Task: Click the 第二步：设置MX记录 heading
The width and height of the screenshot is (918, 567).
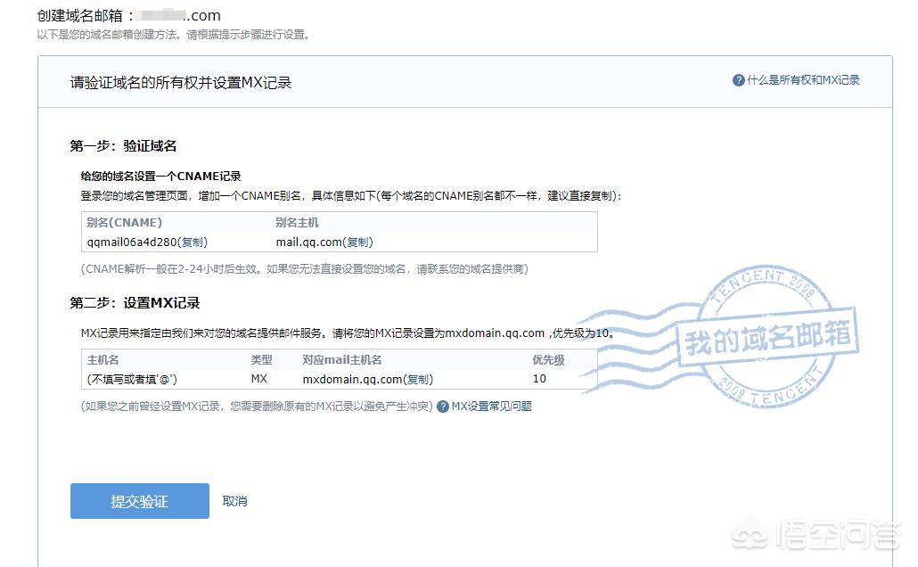Action: coord(135,303)
